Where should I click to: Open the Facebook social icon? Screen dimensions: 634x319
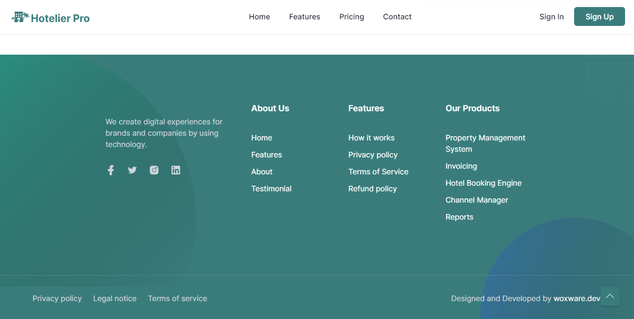click(111, 170)
